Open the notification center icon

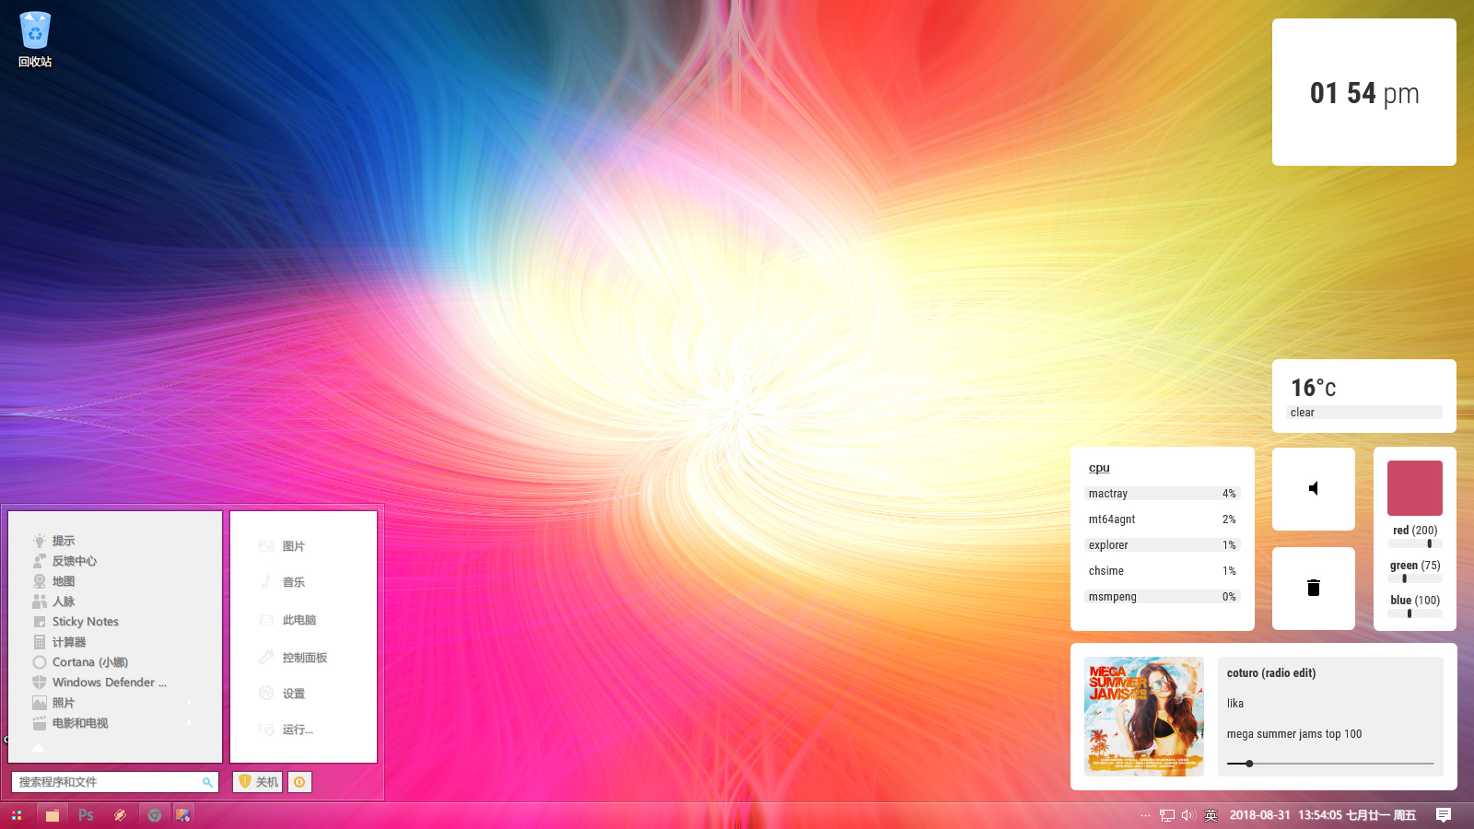1444,815
